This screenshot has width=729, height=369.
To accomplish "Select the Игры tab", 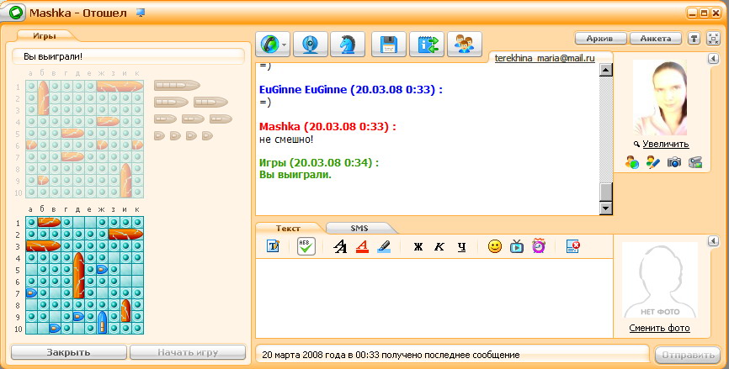I will coord(45,36).
